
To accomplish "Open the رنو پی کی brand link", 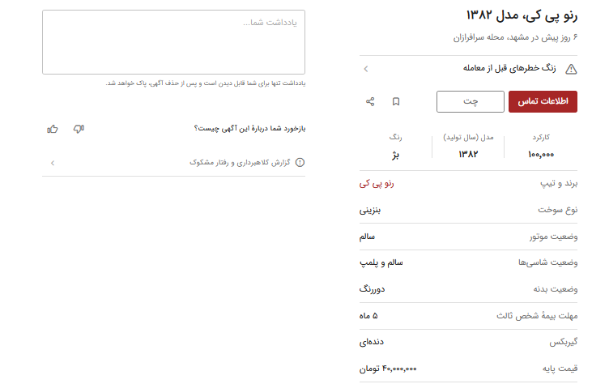I will click(x=377, y=184).
